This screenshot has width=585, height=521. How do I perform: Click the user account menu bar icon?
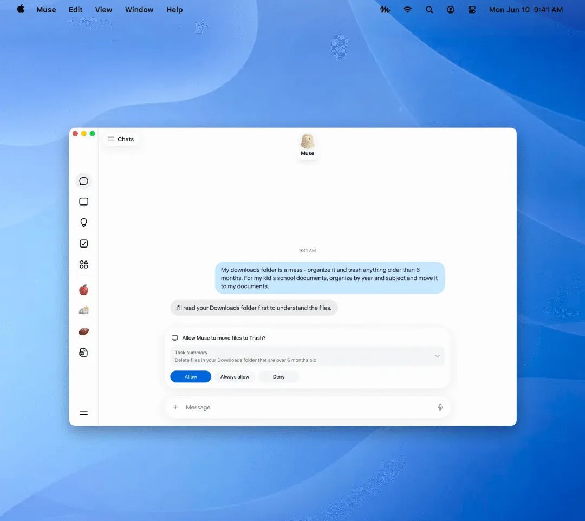[x=451, y=10]
